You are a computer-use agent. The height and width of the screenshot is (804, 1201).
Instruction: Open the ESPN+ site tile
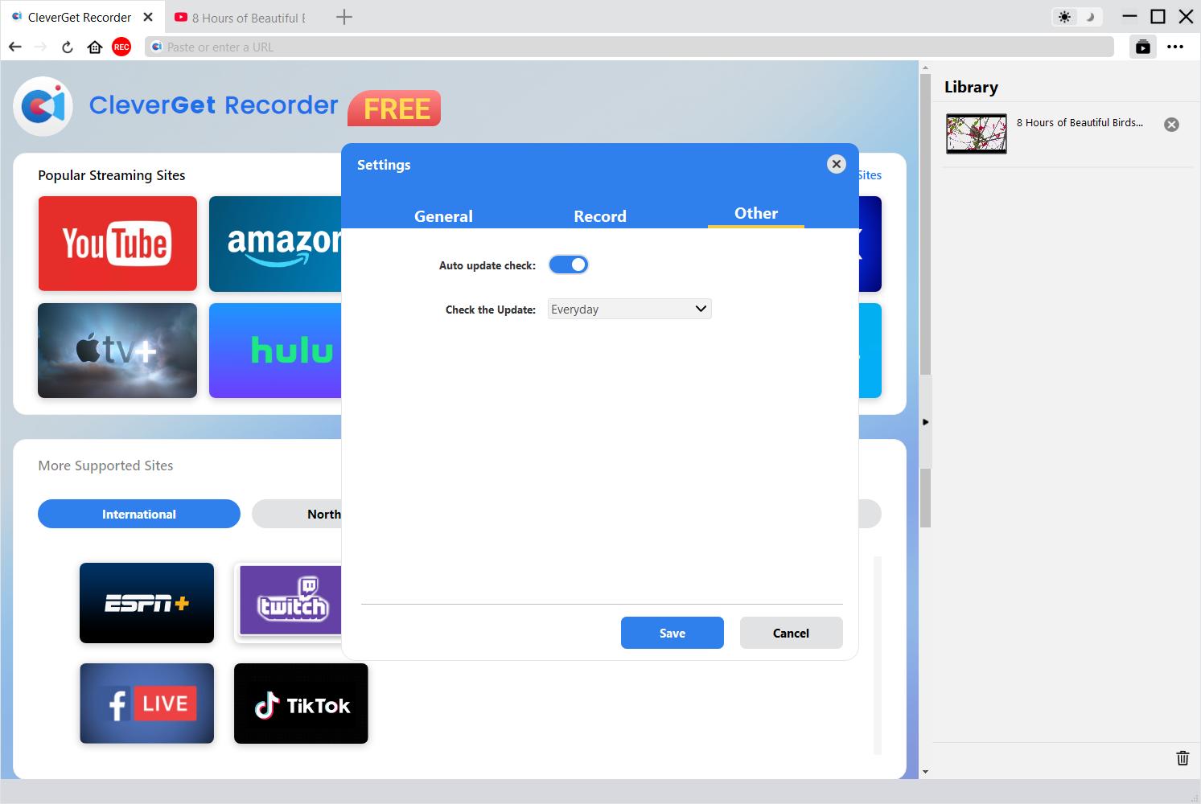coord(146,603)
